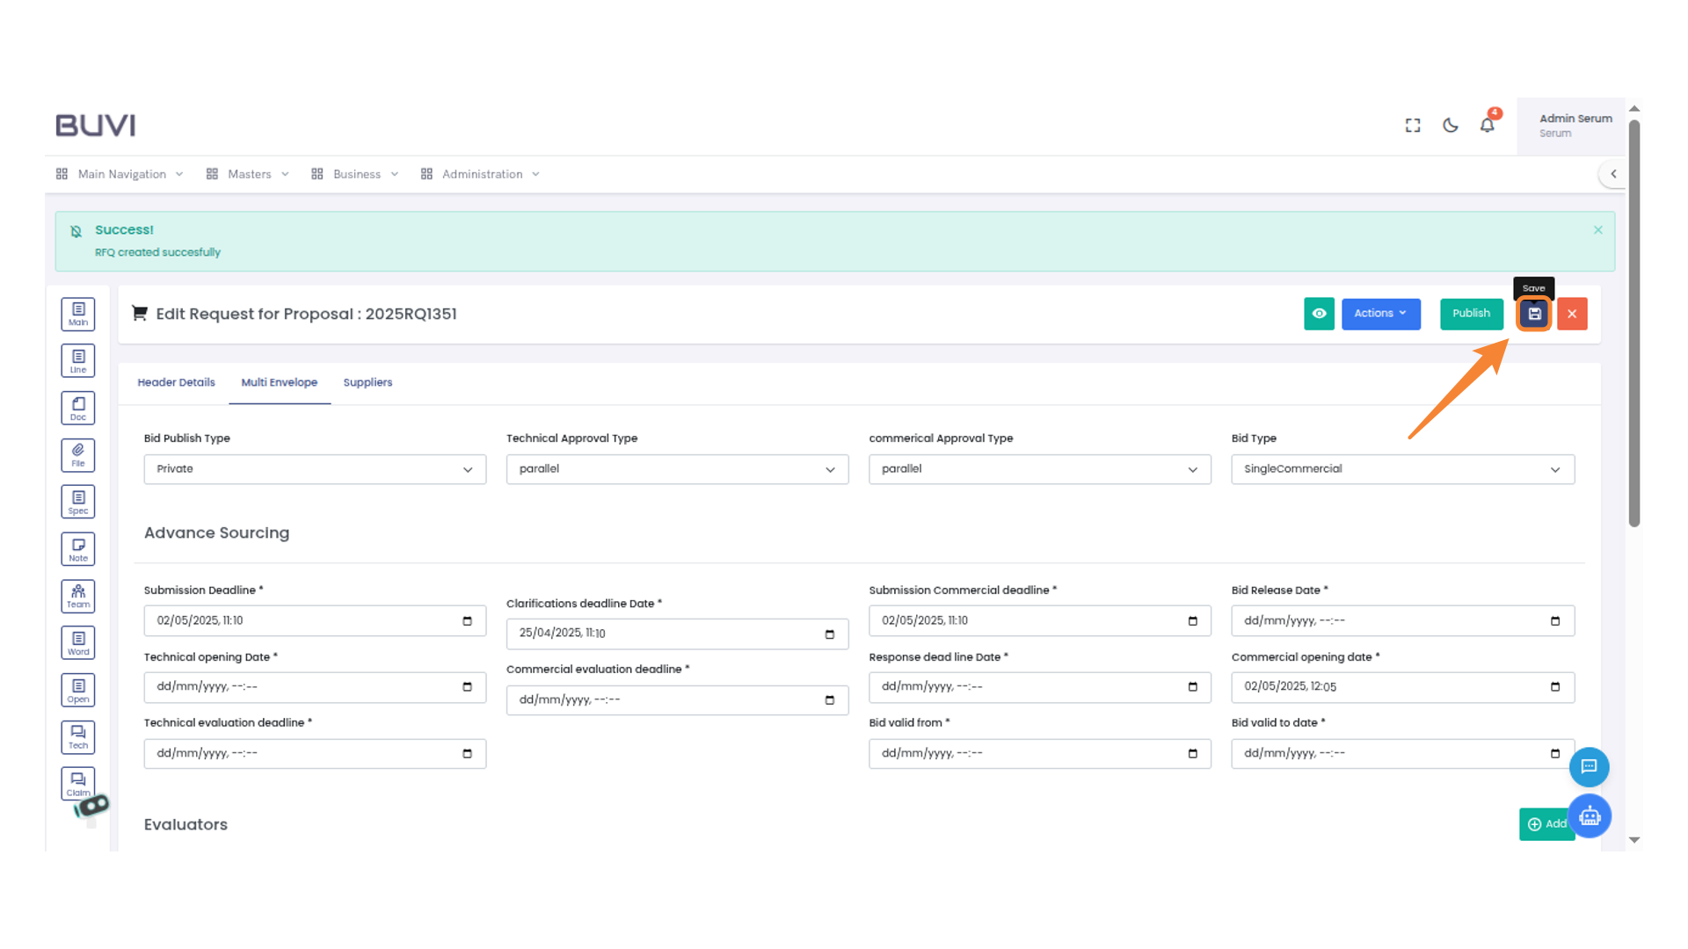Click the page vertical scrollbar
1688x949 pixels.
(1633, 325)
